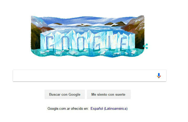The height and width of the screenshot is (122, 188).
Task: Switch language to Español (Latinoamérica)
Action: [109, 108]
